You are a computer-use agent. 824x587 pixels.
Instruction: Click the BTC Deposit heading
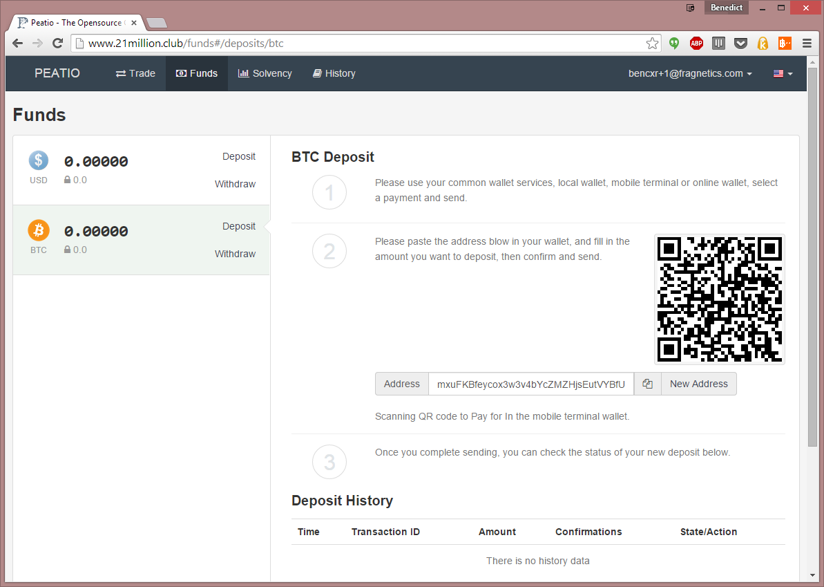pyautogui.click(x=333, y=157)
